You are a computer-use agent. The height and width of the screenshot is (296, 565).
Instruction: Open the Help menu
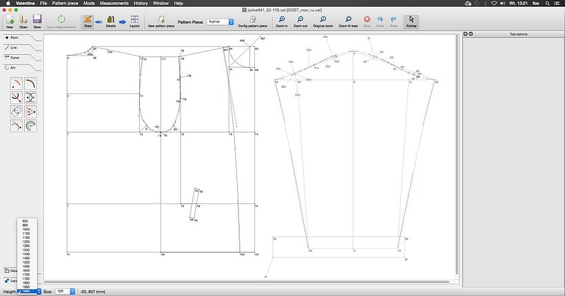coord(178,3)
